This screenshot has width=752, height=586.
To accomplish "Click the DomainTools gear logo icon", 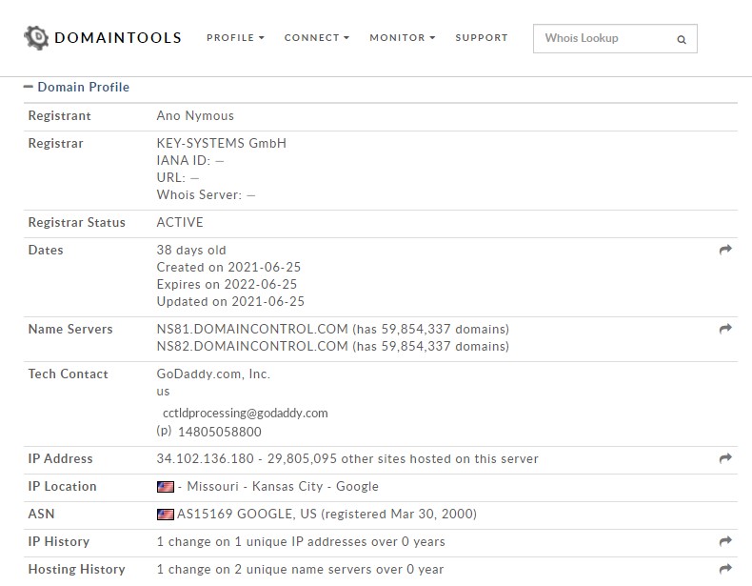I will pos(36,37).
